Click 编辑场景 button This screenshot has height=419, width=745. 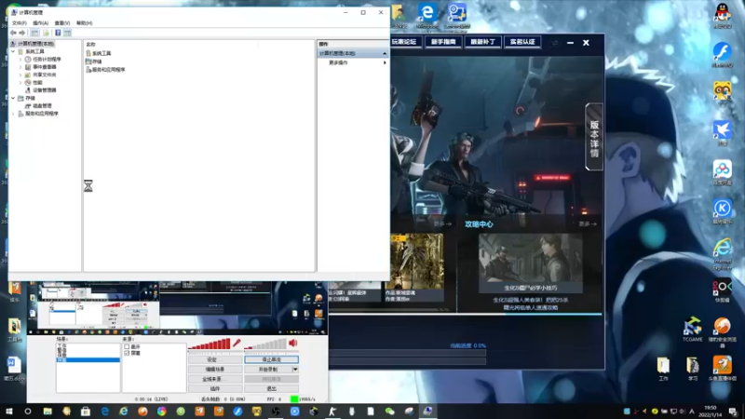[215, 369]
